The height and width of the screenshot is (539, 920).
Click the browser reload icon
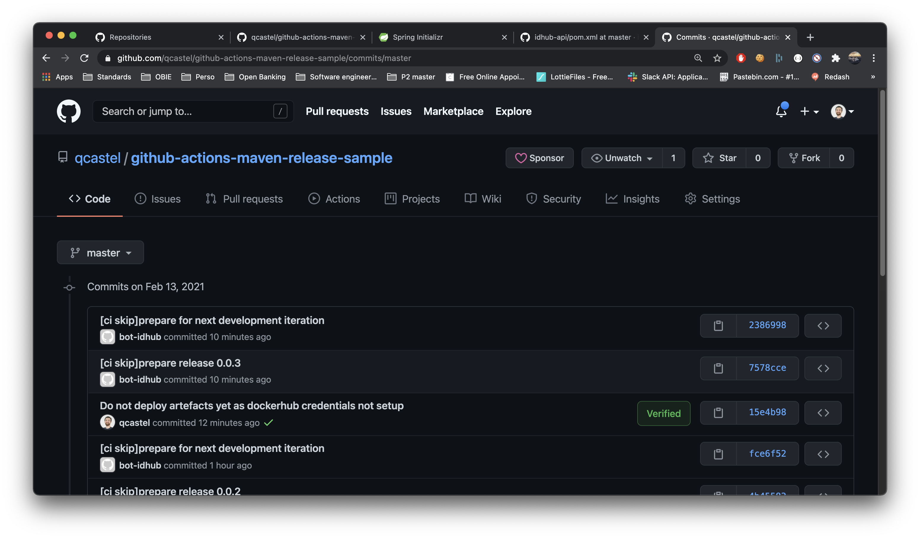click(84, 58)
